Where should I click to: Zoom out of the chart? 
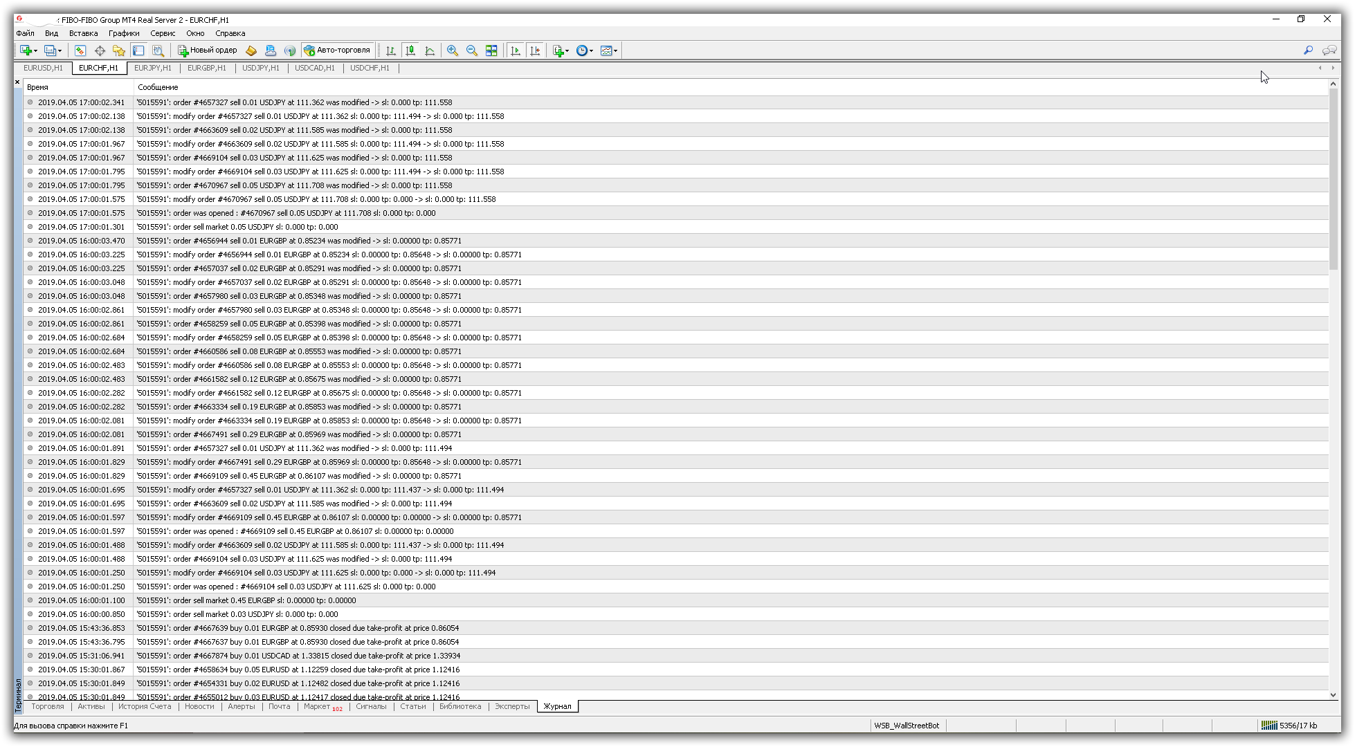click(x=472, y=50)
